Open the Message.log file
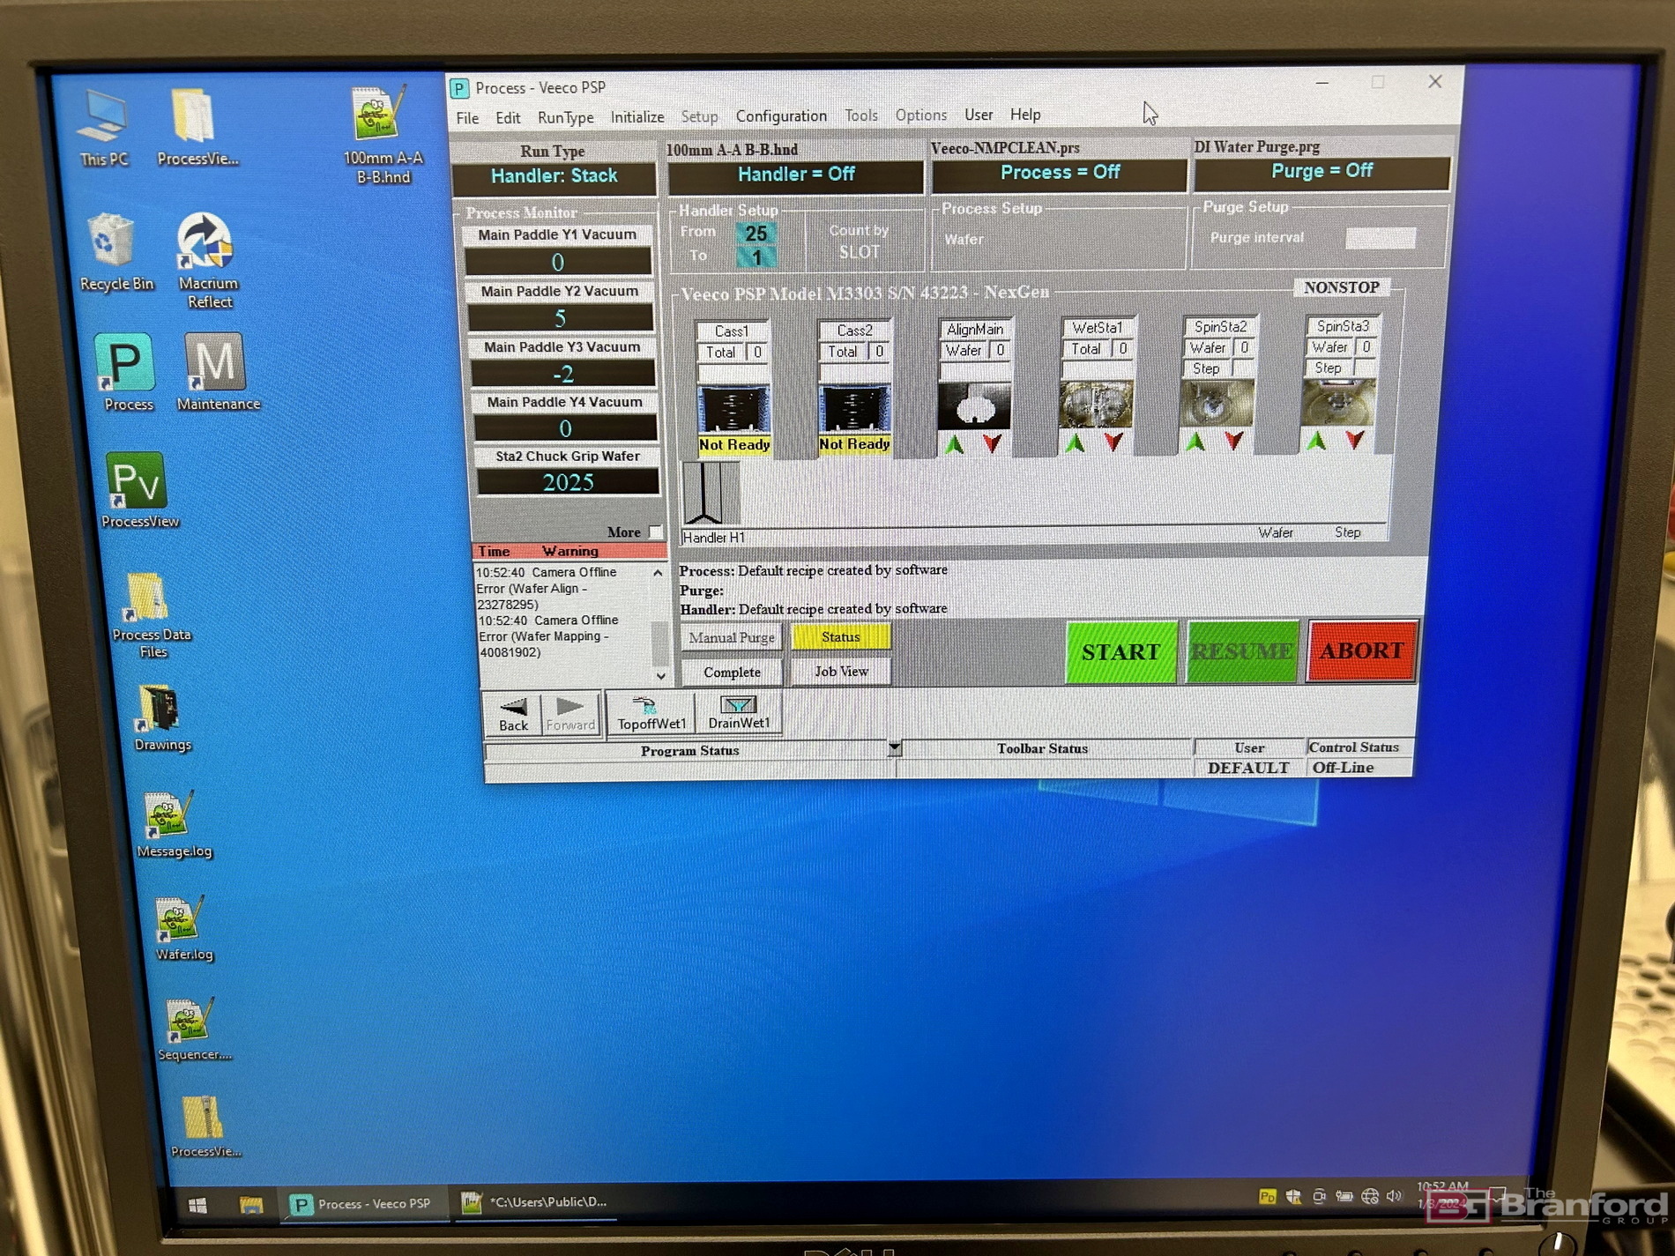1675x1256 pixels. tap(173, 825)
